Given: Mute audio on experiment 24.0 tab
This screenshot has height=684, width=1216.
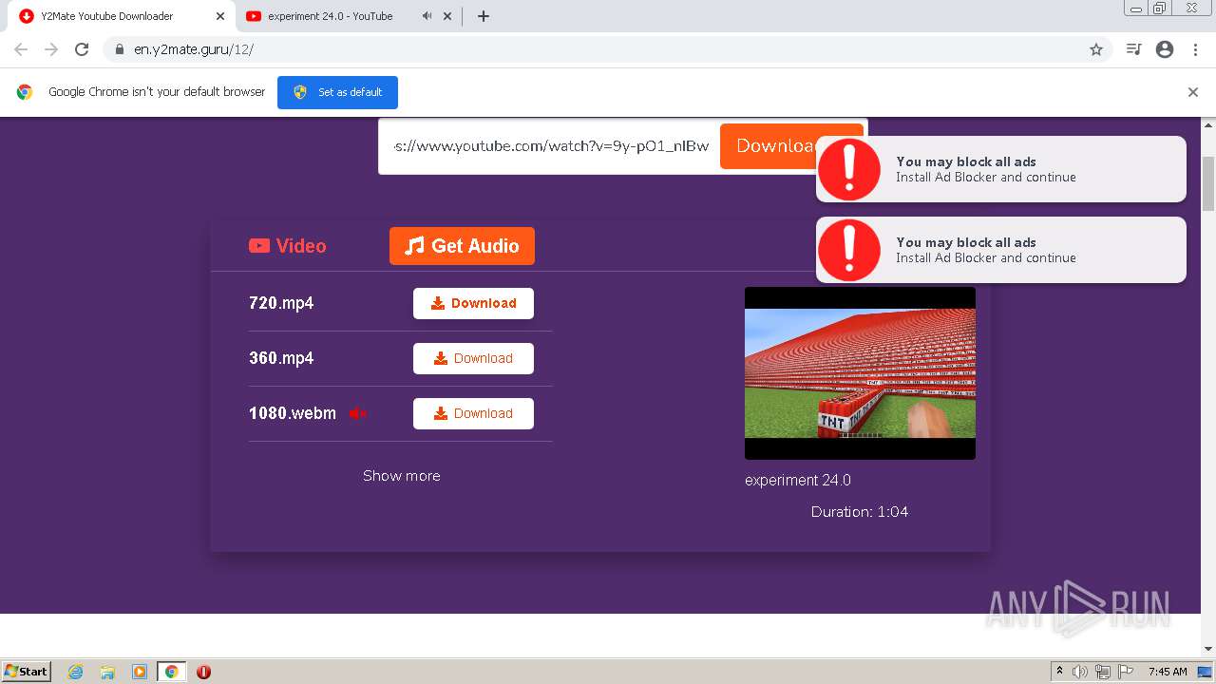Looking at the screenshot, I should (x=427, y=16).
